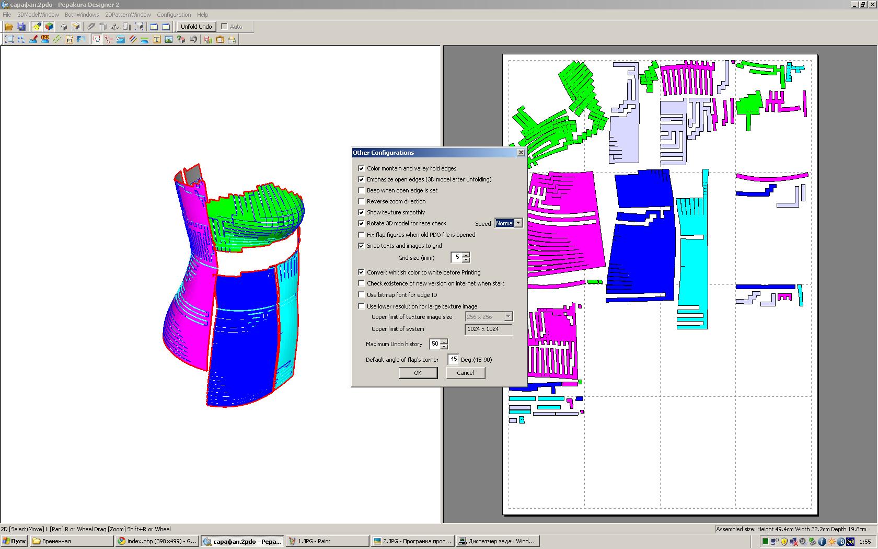Decrease Maximum Undo history with down arrow
Viewport: 878px width, 549px height.
[x=444, y=347]
